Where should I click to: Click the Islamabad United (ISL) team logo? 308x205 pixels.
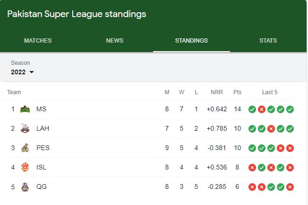25,167
